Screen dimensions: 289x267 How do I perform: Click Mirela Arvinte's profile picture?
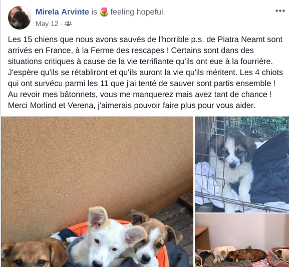point(20,17)
